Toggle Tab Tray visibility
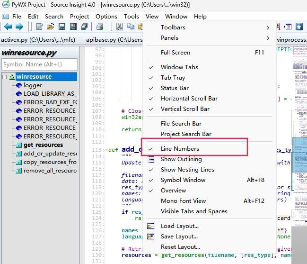Viewport: 307px width, 264px height. 210,78
